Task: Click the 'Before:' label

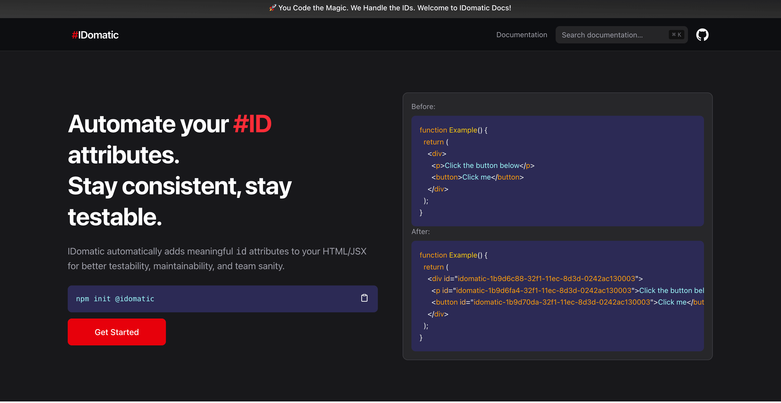Action: pos(423,107)
